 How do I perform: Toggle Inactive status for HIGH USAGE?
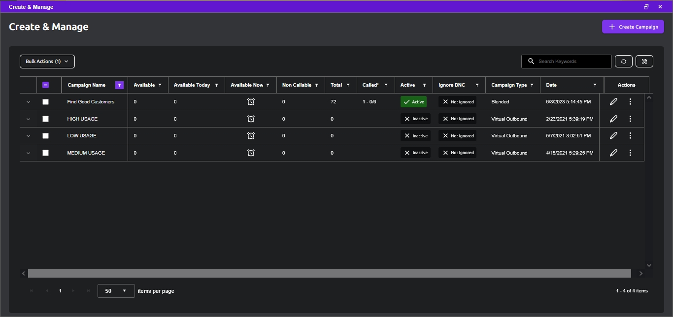(x=415, y=119)
